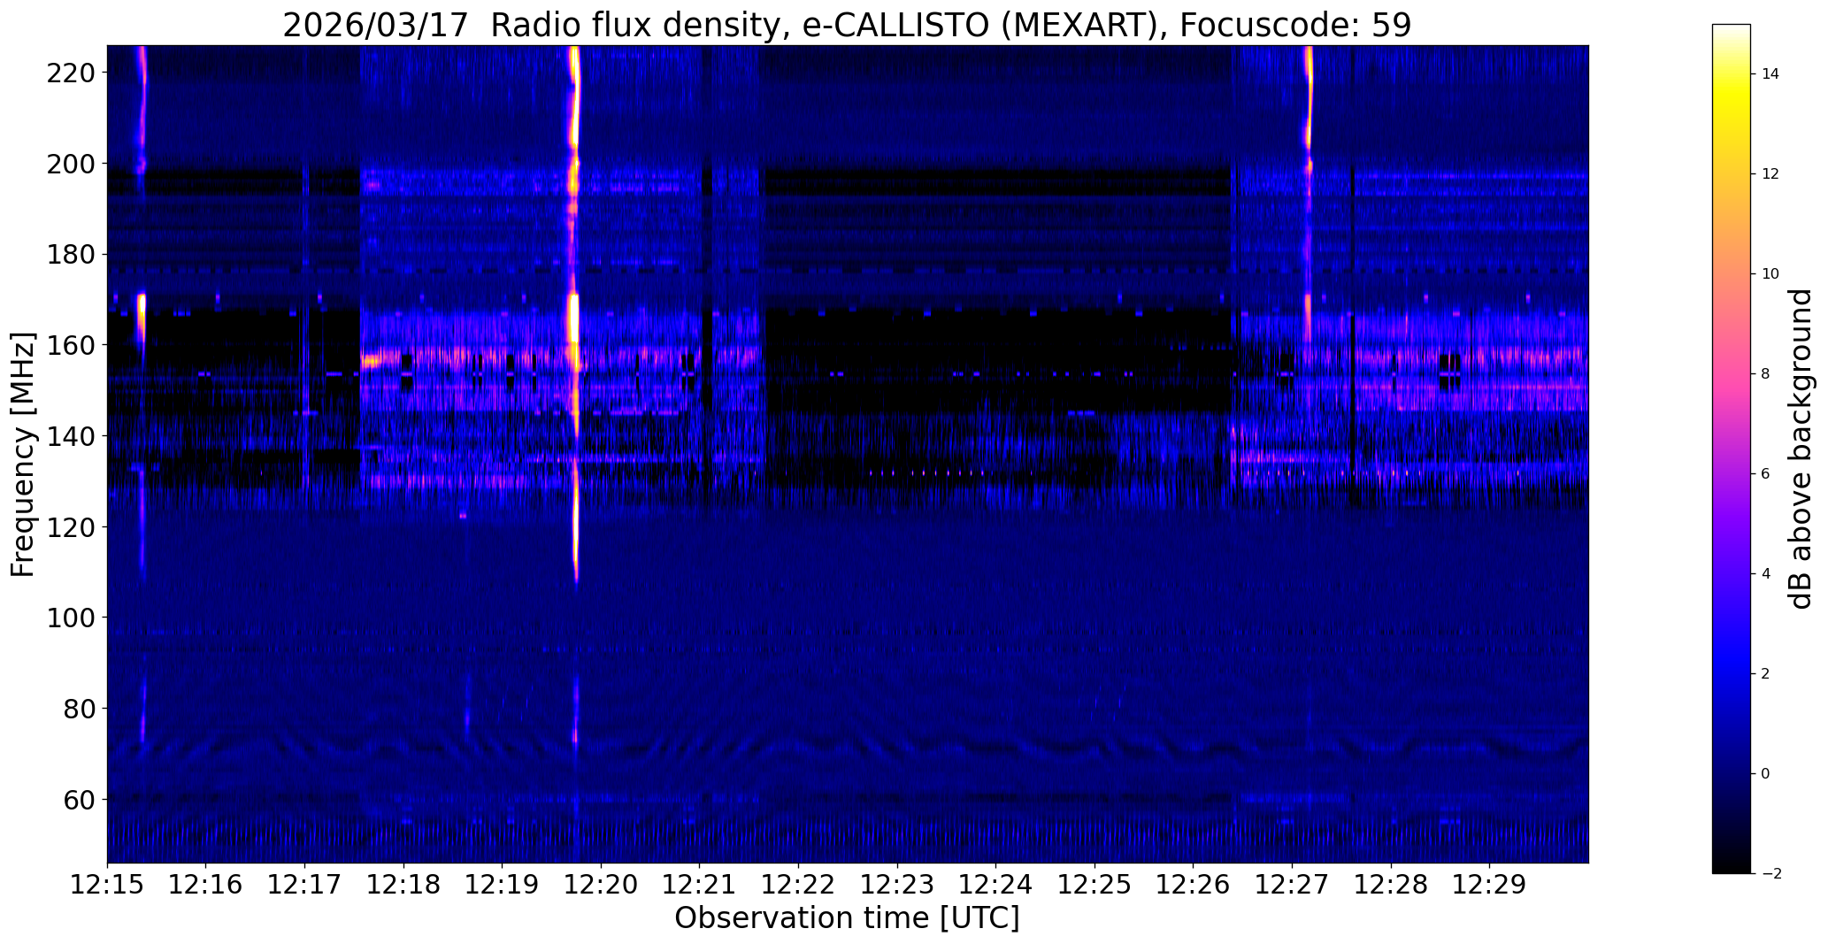The height and width of the screenshot is (944, 1828).
Task: Select the 12:20 time tick label
Action: point(601,884)
